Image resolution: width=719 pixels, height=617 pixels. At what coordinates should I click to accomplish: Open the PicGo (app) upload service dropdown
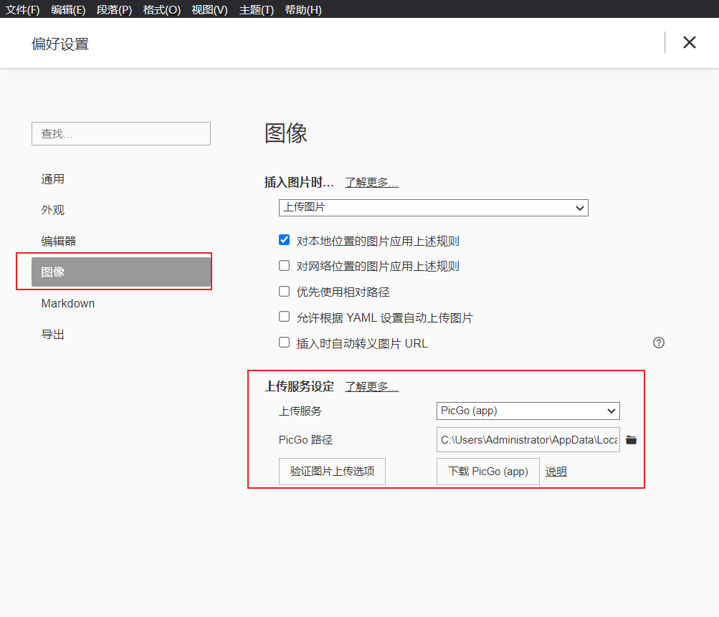click(528, 411)
